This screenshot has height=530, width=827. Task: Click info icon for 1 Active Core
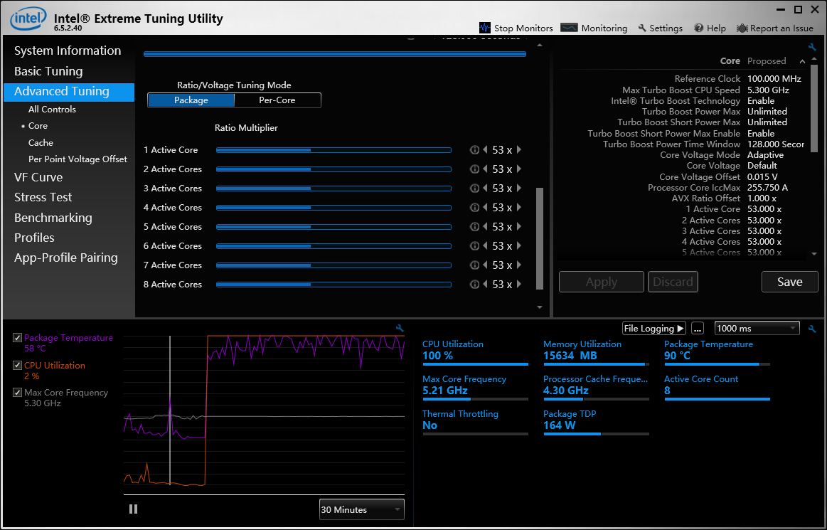click(474, 150)
